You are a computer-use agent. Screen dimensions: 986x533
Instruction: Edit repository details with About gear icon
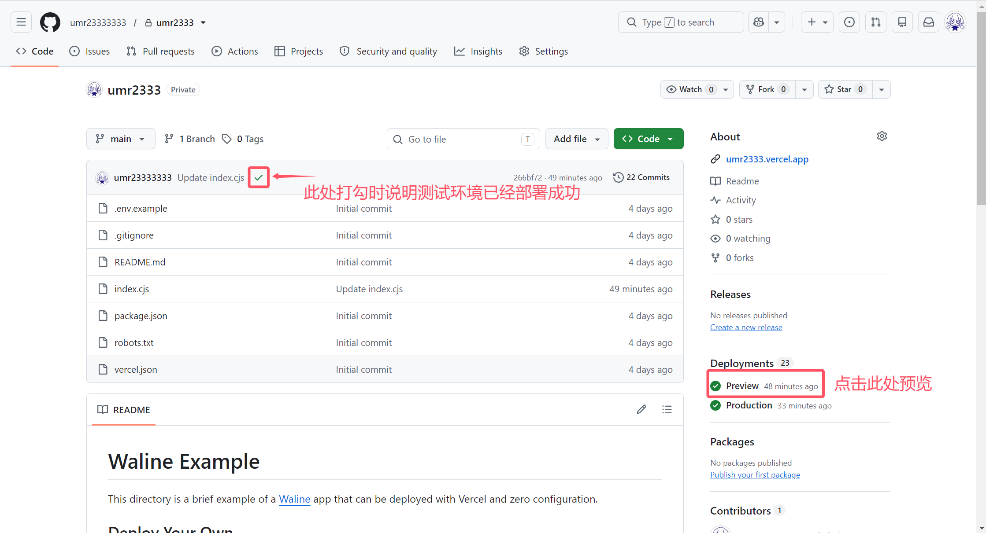click(x=882, y=136)
